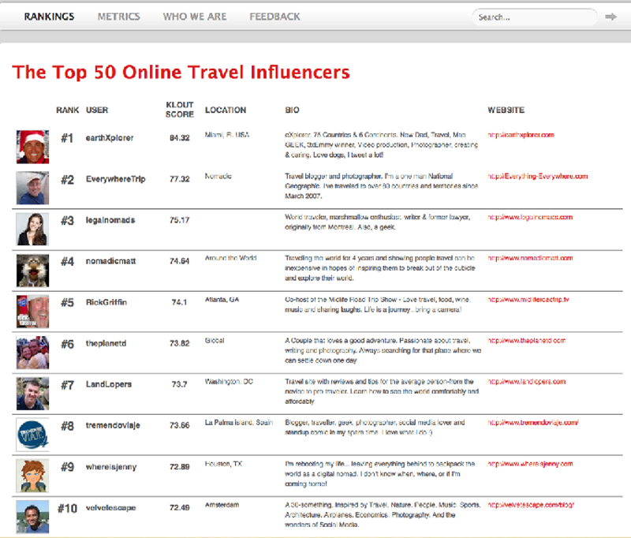Open earthXplorer's profile avatar
Viewport: 631px width, 538px height.
coord(33,147)
